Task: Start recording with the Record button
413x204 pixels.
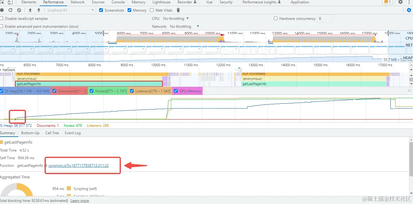Action: click(2, 10)
